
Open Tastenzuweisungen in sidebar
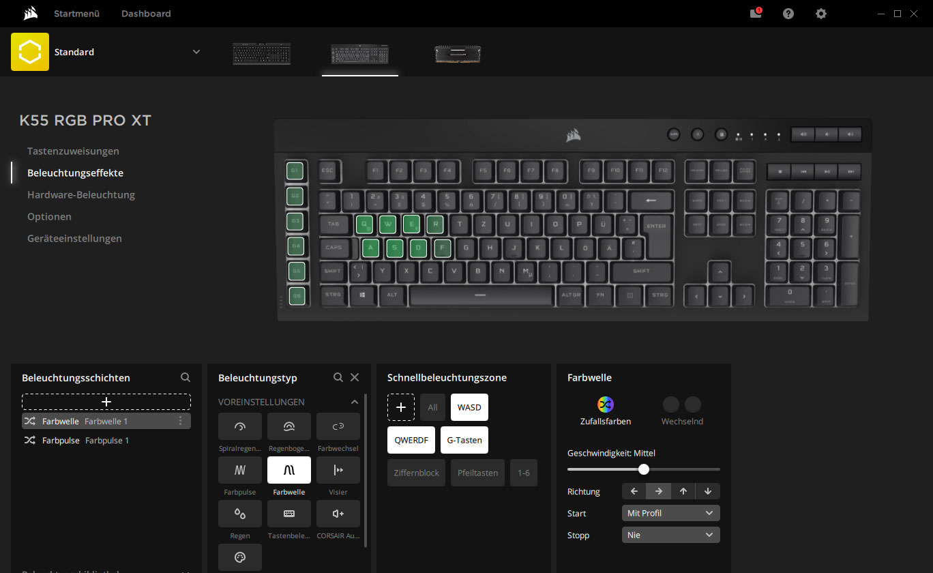(x=73, y=151)
